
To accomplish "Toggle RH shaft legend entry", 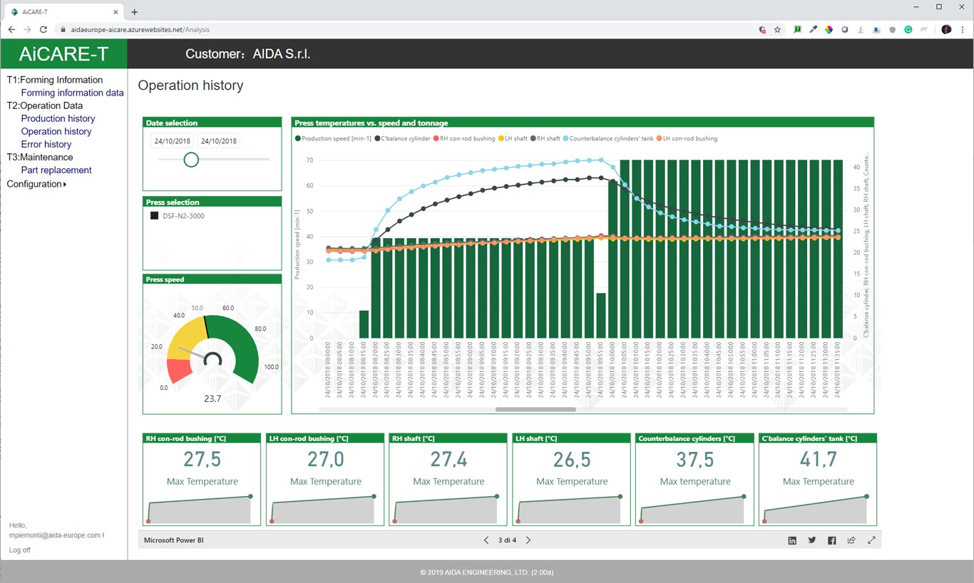I will click(545, 138).
